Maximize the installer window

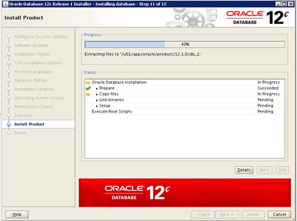(284, 4)
